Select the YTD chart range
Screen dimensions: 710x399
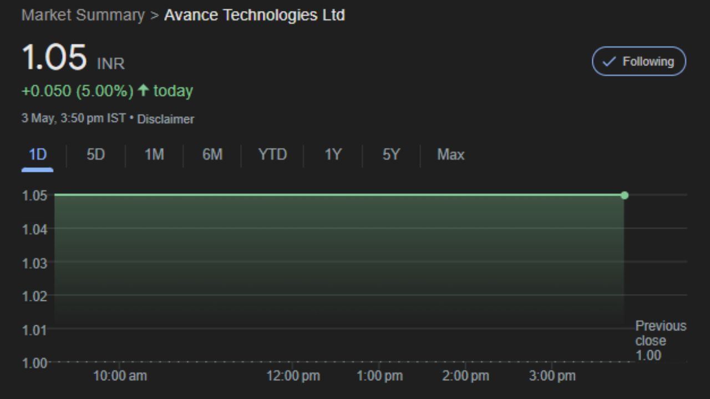click(271, 155)
